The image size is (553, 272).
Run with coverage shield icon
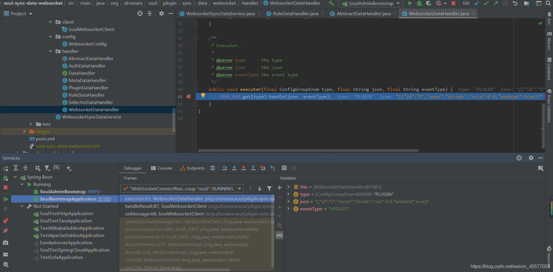point(429,3)
